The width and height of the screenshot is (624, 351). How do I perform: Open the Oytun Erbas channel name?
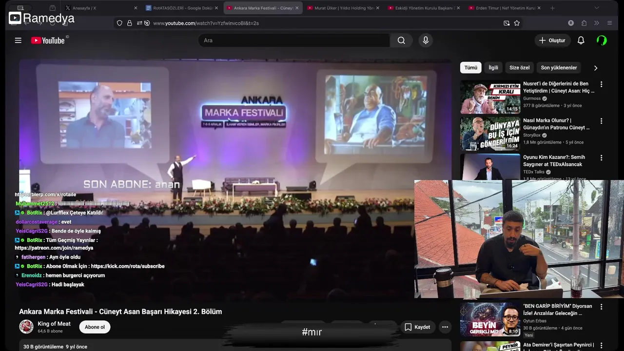click(535, 321)
